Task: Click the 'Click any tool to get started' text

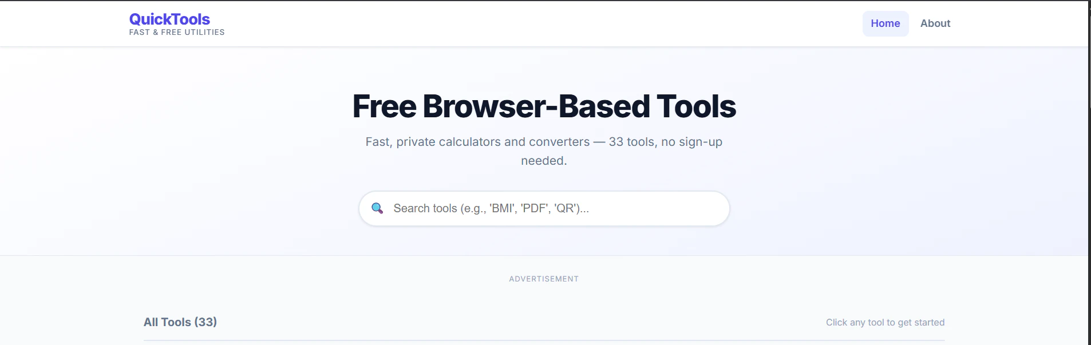Action: point(885,323)
